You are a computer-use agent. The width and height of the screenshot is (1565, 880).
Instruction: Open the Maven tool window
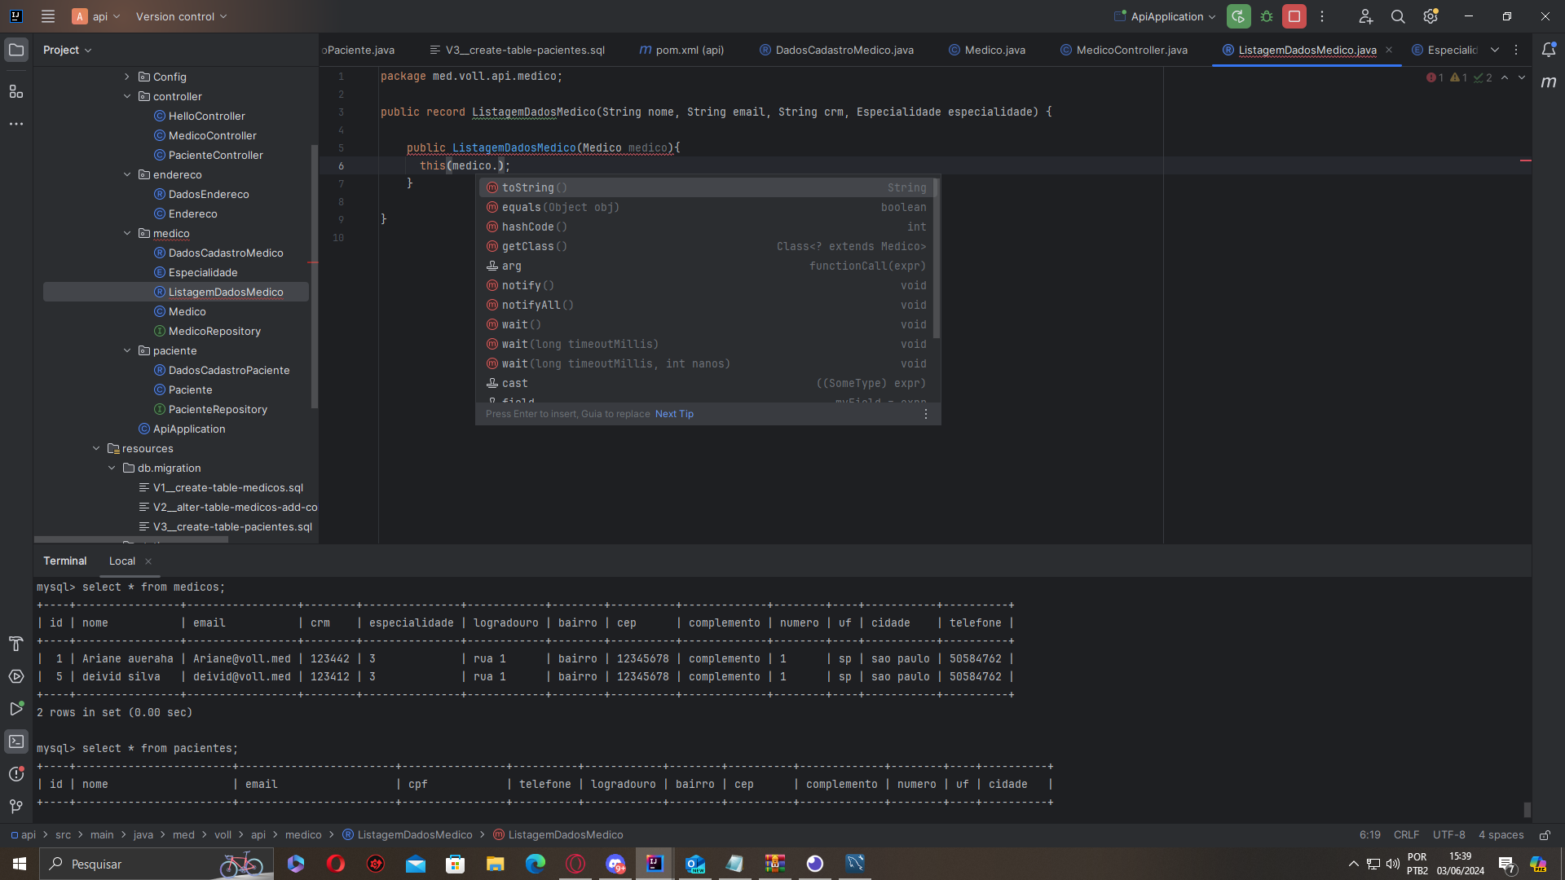coord(1549,82)
